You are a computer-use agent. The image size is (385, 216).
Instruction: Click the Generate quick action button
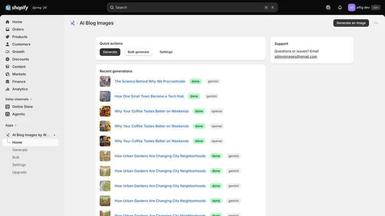point(110,52)
